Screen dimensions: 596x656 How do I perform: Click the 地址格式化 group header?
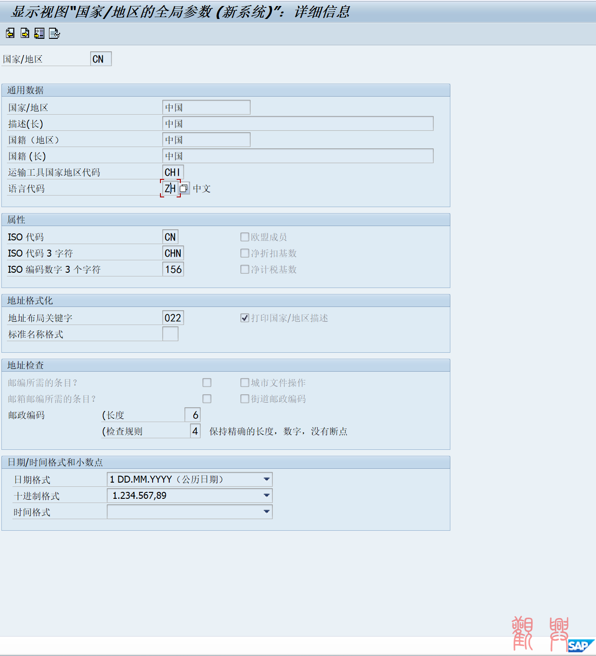(226, 300)
